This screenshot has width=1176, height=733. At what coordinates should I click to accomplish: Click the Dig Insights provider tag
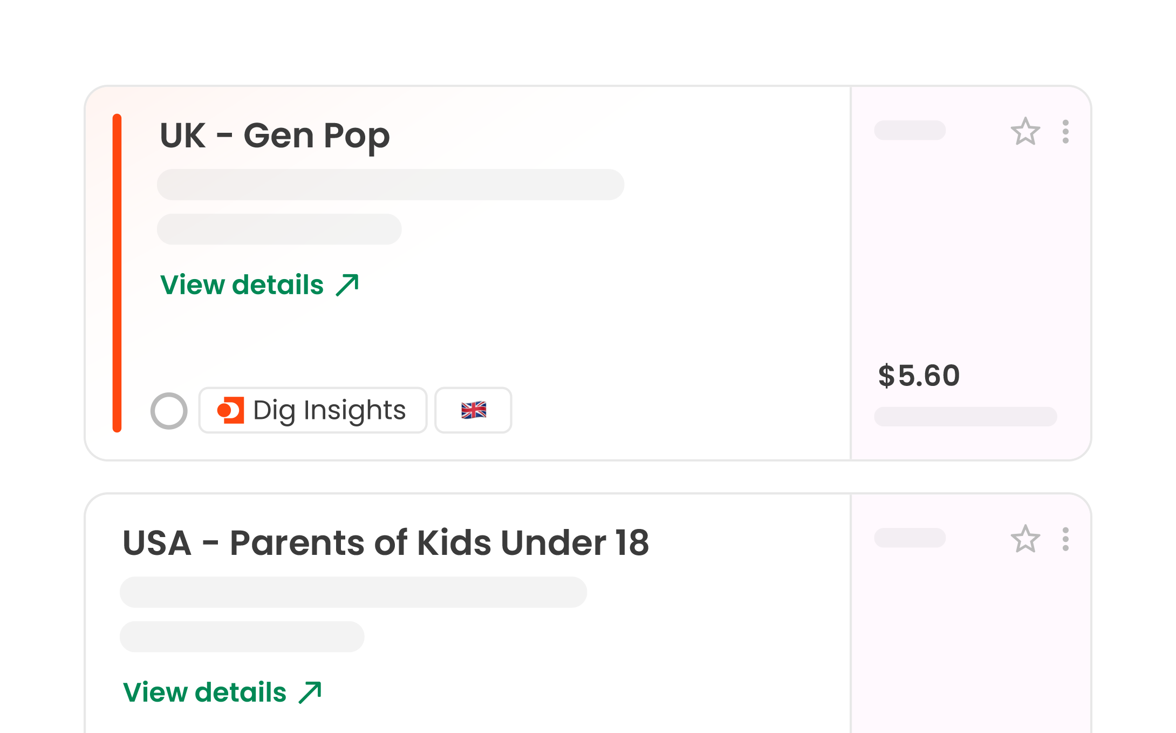(x=313, y=410)
